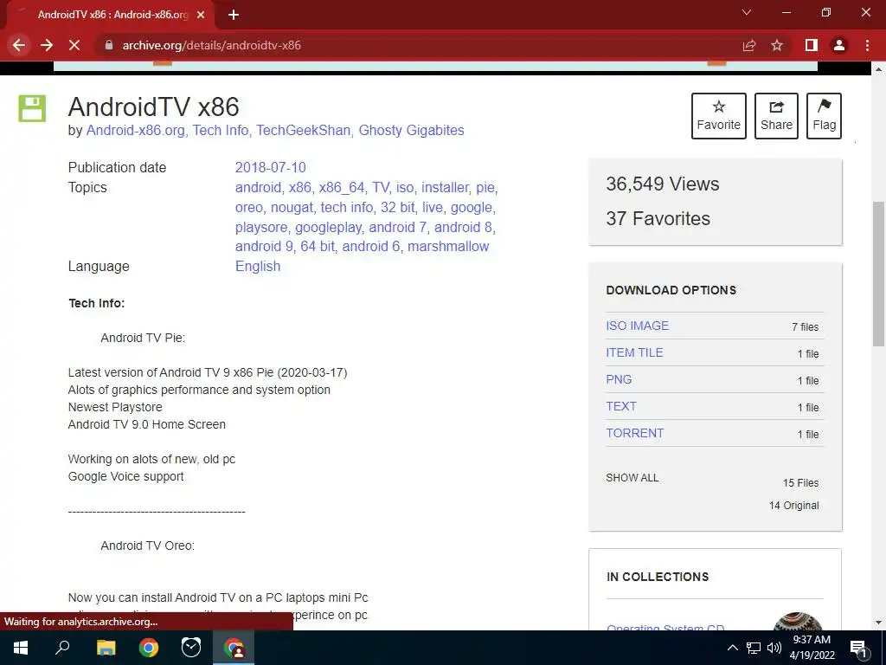Open browser side panel
Viewport: 886px width, 665px height.
pyautogui.click(x=812, y=45)
